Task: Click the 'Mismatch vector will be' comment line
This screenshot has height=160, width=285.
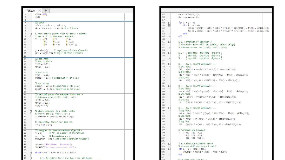Action: point(206,45)
